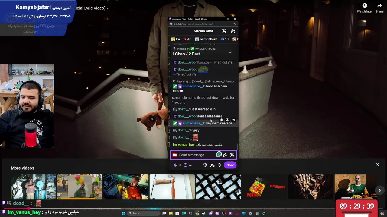This screenshot has width=387, height=217.
Task: Open Steam from the taskbar
Action: tap(204, 213)
